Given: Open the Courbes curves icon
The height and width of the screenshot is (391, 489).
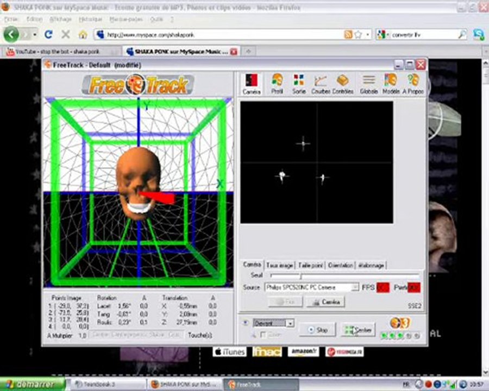Looking at the screenshot, I should click(x=321, y=84).
